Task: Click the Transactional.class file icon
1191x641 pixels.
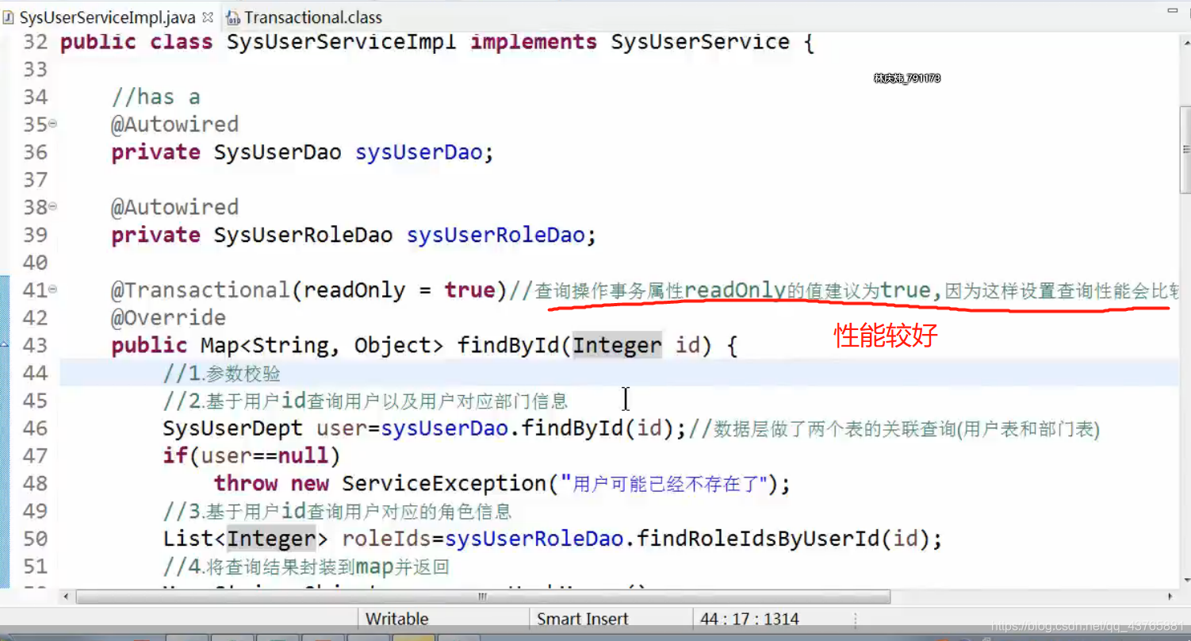Action: click(x=233, y=17)
